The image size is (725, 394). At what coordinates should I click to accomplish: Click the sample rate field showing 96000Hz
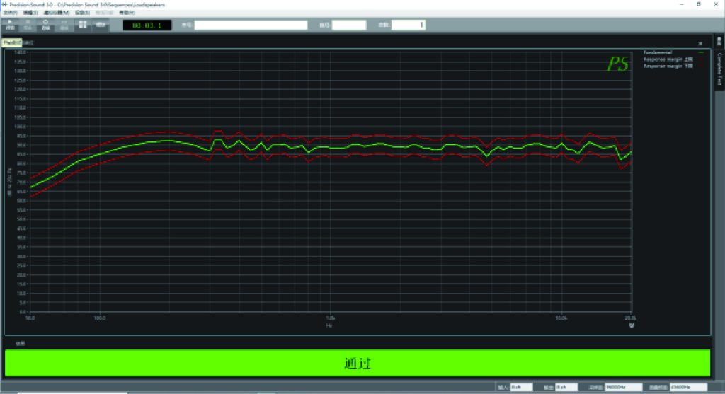(623, 387)
